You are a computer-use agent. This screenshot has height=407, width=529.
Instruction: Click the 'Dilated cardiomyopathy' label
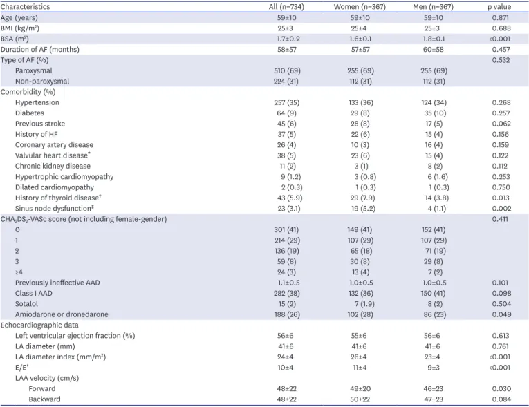[x=55, y=187]
